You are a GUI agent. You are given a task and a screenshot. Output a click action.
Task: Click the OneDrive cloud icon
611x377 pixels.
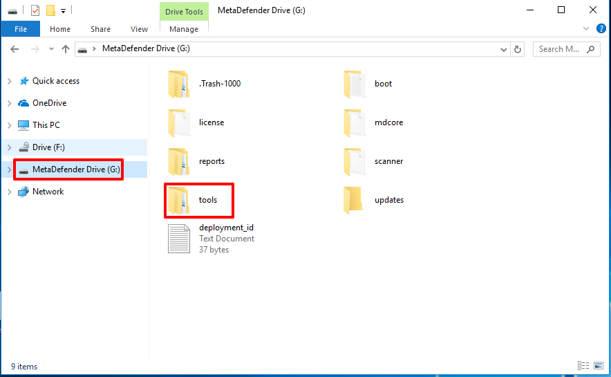[23, 103]
